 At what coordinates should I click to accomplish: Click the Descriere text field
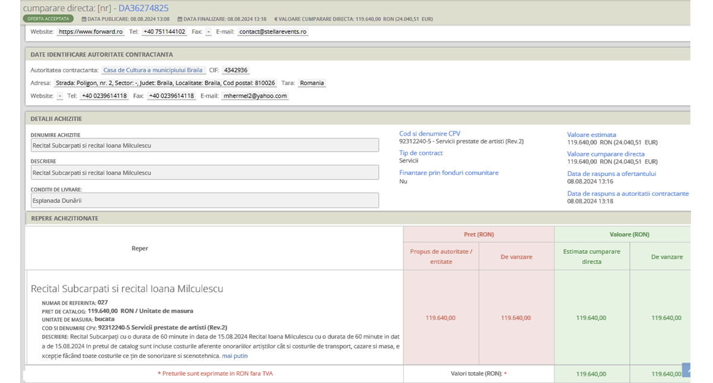[x=205, y=172]
